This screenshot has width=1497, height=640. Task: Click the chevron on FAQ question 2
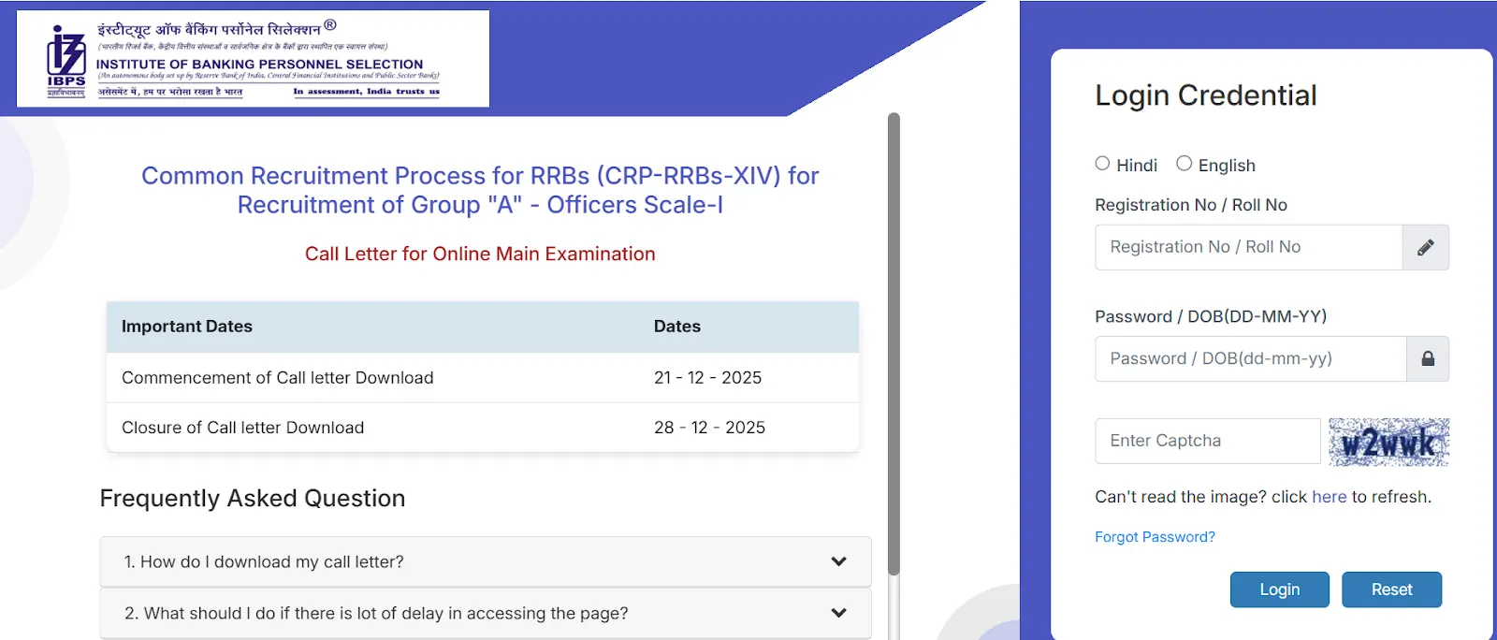[838, 613]
